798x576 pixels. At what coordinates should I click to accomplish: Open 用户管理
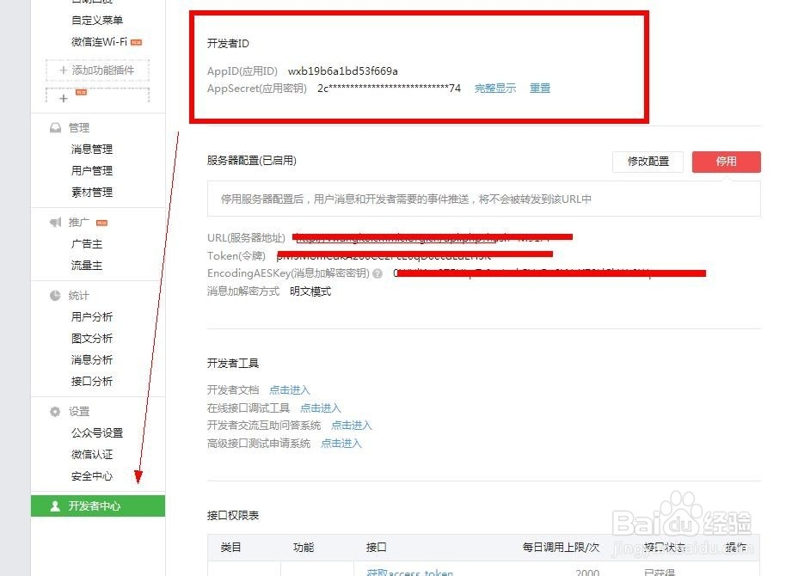(92, 170)
